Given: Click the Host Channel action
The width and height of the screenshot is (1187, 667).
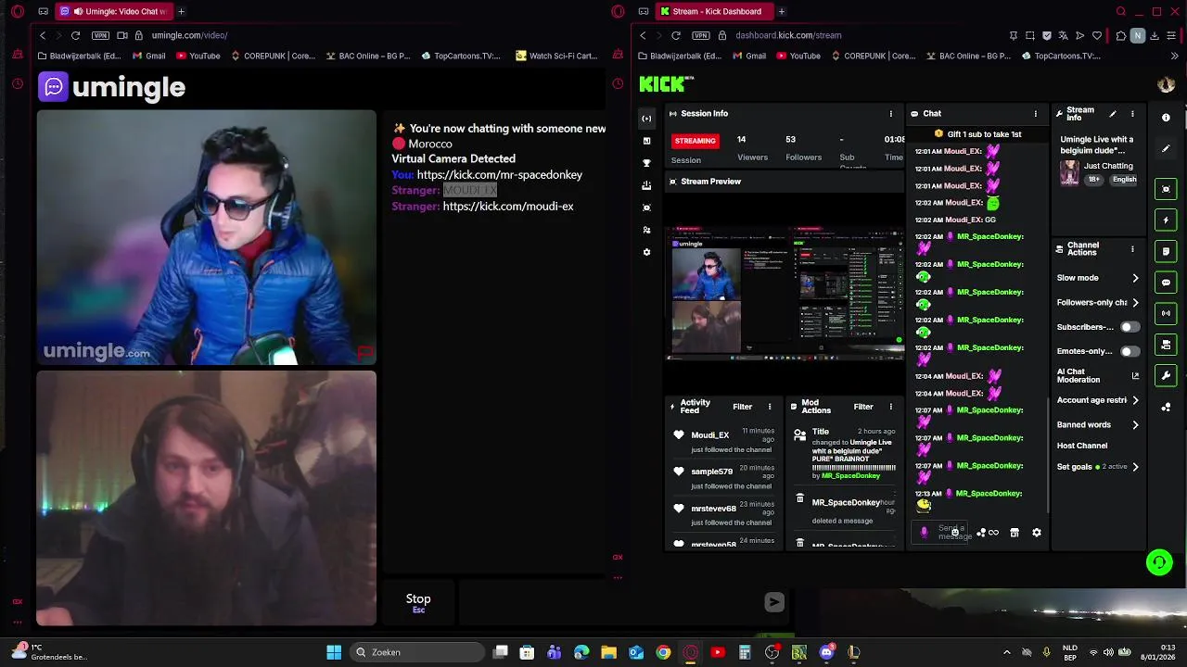Looking at the screenshot, I should (x=1082, y=446).
